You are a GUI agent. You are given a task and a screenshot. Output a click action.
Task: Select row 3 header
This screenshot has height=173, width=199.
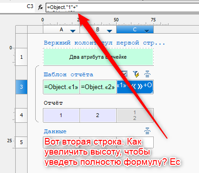click(x=21, y=87)
